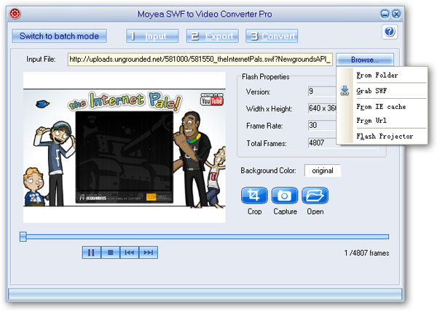Click the Flash Properties group title
Viewport: 437px width, 311px height.
(x=265, y=77)
